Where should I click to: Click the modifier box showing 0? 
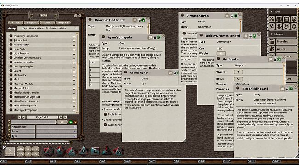tap(10, 151)
